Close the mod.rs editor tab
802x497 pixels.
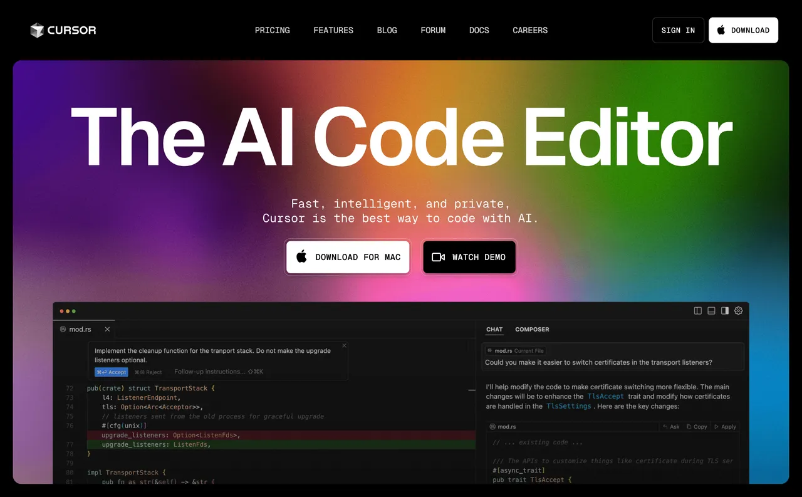point(107,329)
